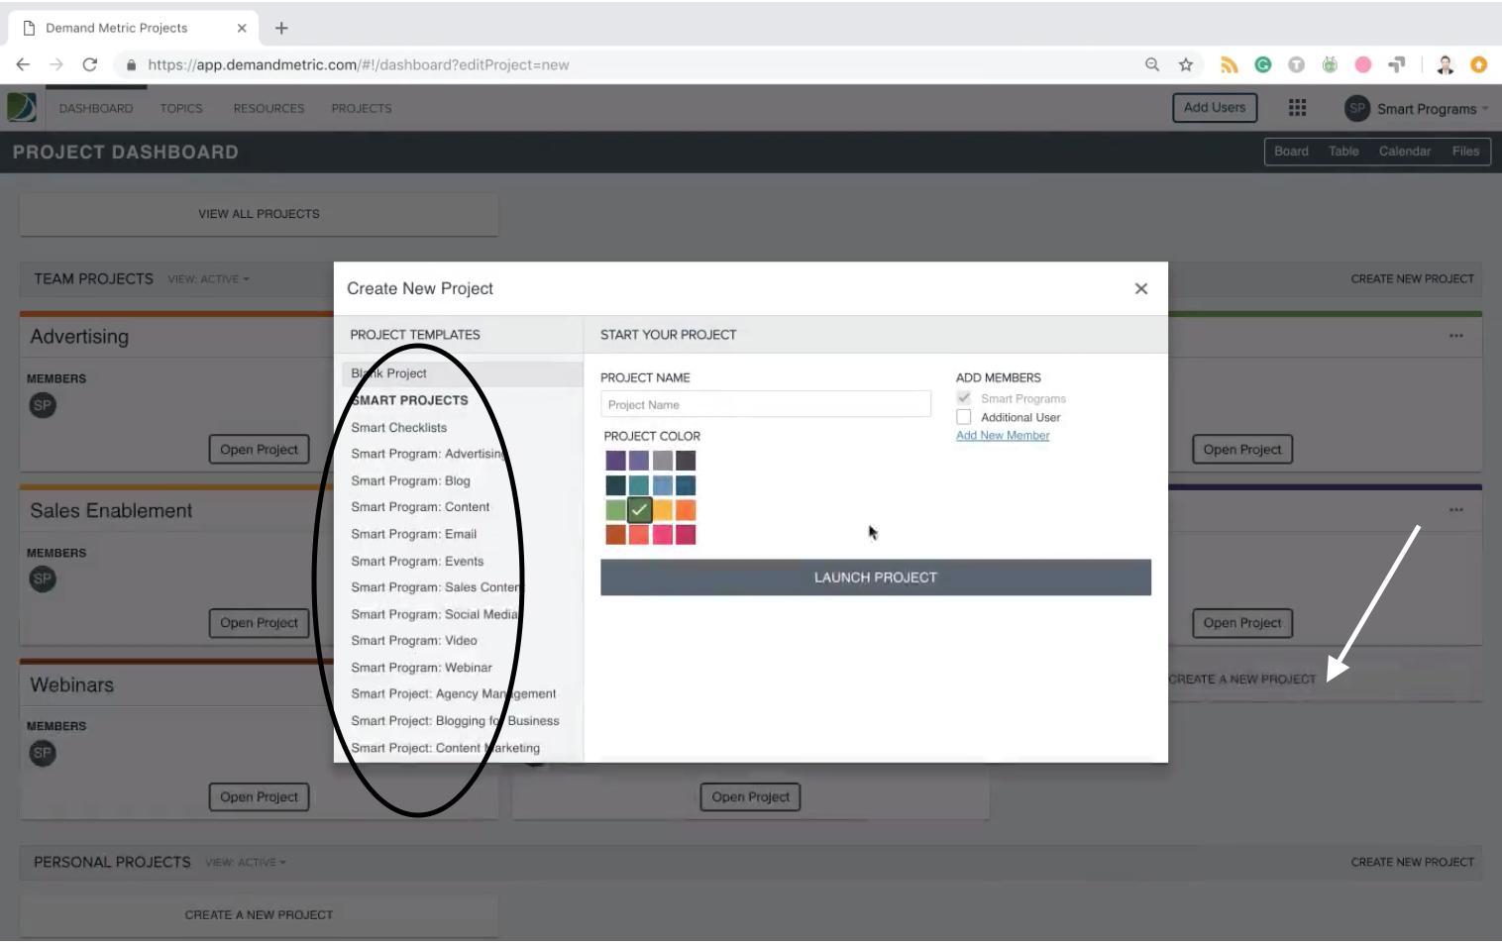Screen dimensions: 1502x945
Task: Click the Demand Metric logo icon
Action: (x=22, y=107)
